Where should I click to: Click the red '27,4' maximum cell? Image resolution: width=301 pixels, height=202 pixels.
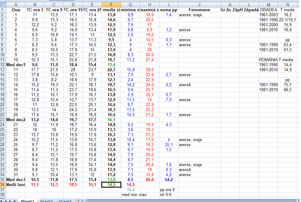(x=149, y=60)
